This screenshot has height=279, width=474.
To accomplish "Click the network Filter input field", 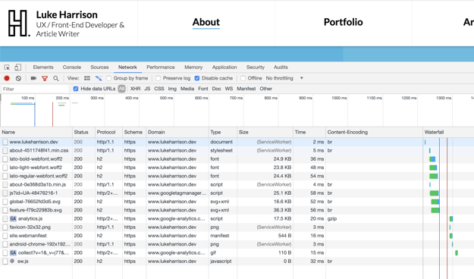I will coord(35,89).
